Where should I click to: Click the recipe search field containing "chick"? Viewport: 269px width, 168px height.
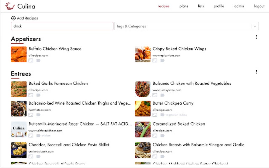click(x=62, y=26)
